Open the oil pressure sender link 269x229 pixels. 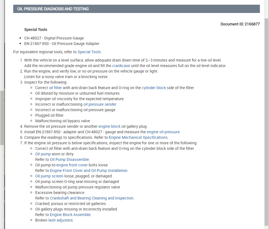[x=100, y=104]
